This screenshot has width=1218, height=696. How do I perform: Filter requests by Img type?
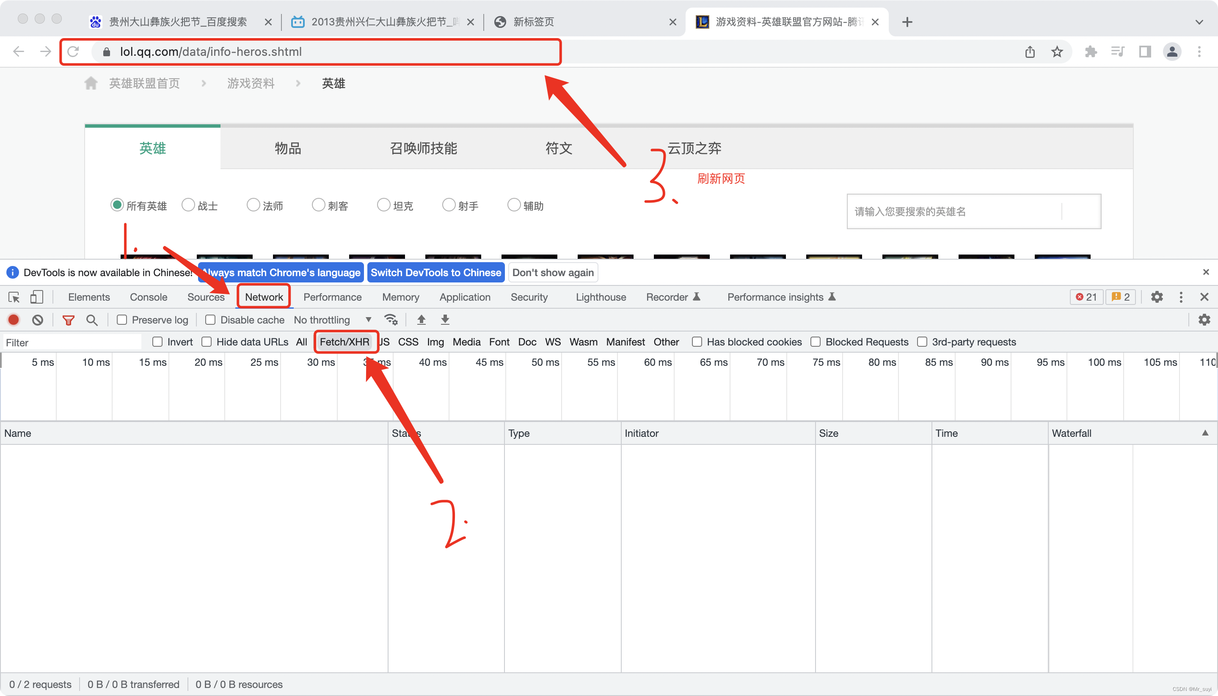tap(435, 342)
